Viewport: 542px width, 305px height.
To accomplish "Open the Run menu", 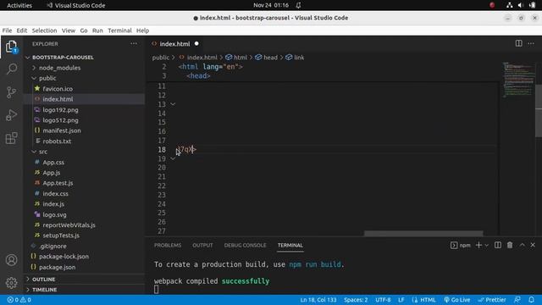I will tap(97, 30).
